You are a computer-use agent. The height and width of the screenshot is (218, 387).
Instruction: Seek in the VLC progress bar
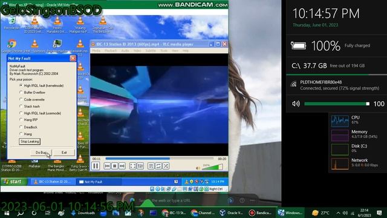pos(160,159)
